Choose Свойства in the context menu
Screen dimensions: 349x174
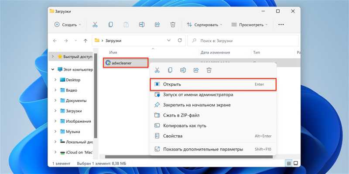pos(213,136)
